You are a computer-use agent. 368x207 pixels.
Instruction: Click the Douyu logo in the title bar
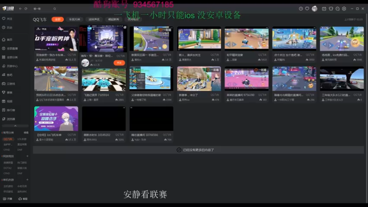pyautogui.click(x=8, y=9)
